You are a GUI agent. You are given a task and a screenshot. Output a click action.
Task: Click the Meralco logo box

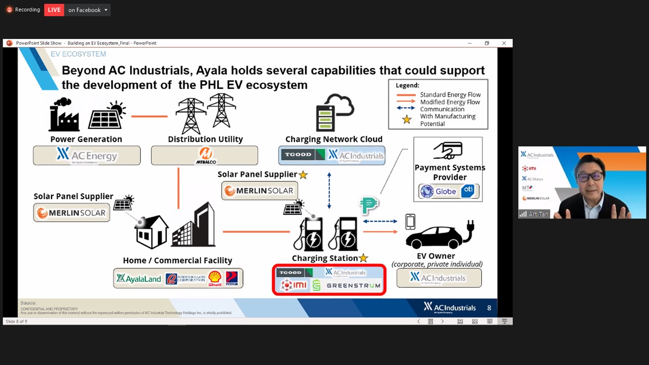pyautogui.click(x=204, y=155)
